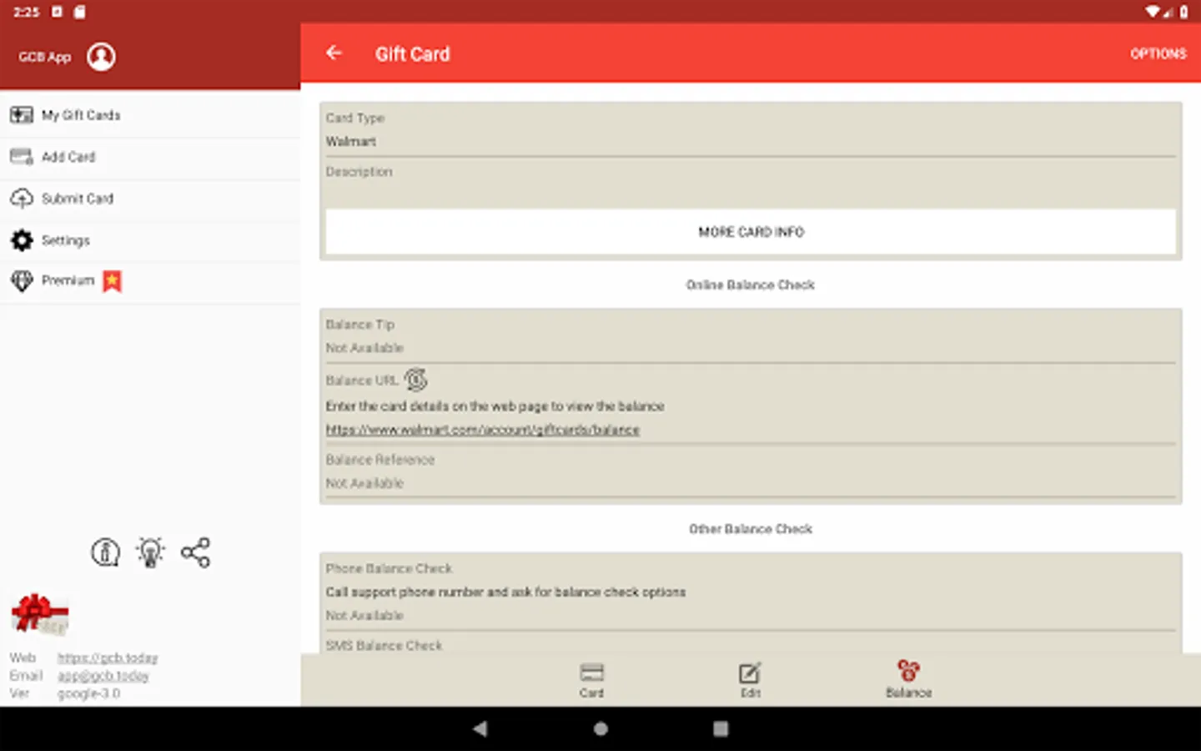Click the Balance Tip label
Screen dimensions: 1201x751
click(x=359, y=325)
